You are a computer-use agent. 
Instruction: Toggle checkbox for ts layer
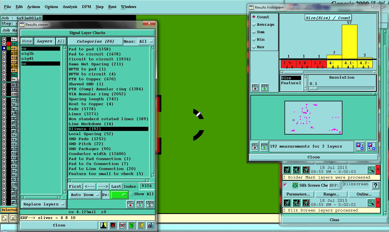(x=4, y=44)
